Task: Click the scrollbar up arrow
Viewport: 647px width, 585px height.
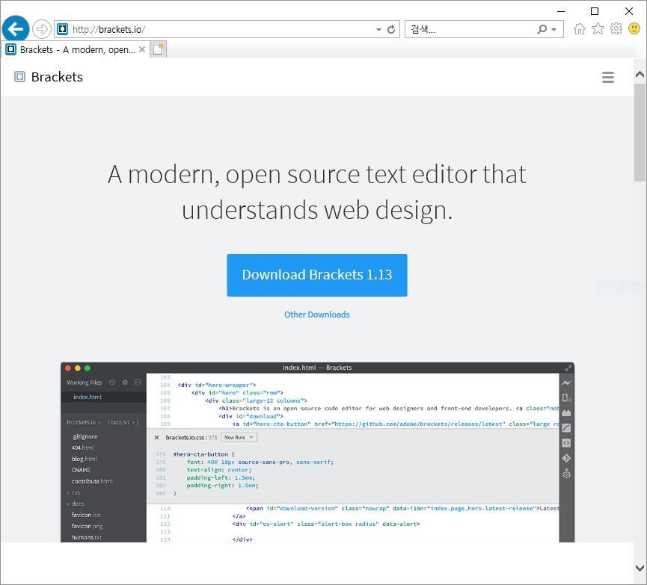Action: tap(640, 75)
